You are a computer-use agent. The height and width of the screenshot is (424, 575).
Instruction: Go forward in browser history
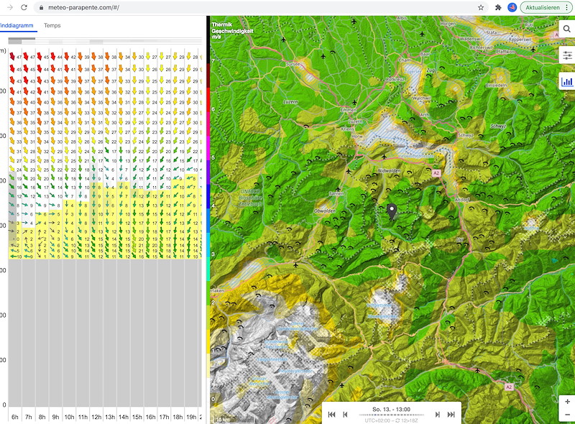coord(10,7)
